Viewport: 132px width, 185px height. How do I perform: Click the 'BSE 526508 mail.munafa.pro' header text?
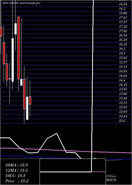pos(21,3)
